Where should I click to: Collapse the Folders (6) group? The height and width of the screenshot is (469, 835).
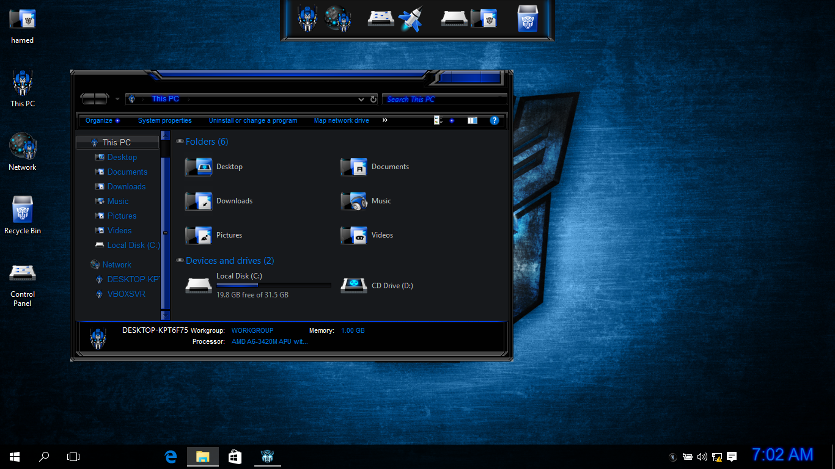(180, 142)
